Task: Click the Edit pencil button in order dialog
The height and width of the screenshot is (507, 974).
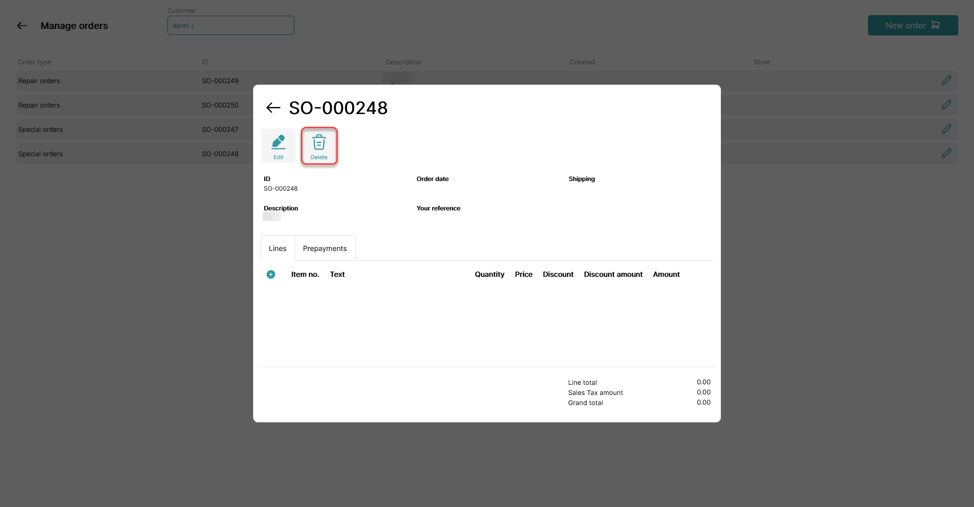Action: (279, 146)
